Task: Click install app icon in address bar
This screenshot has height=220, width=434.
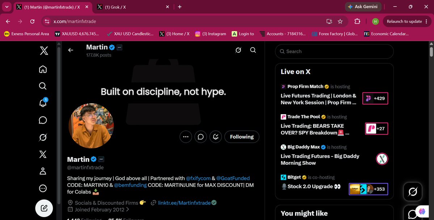Action: (329, 21)
